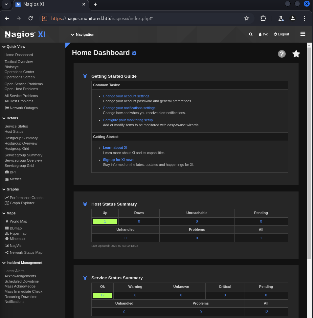The image size is (313, 318).
Task: Click the site security warning icon
Action: 45,18
